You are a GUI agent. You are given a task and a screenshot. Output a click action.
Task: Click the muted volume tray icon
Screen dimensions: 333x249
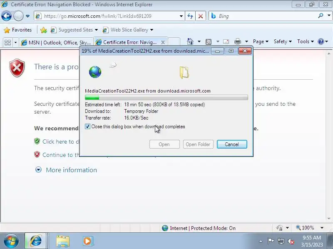291,241
